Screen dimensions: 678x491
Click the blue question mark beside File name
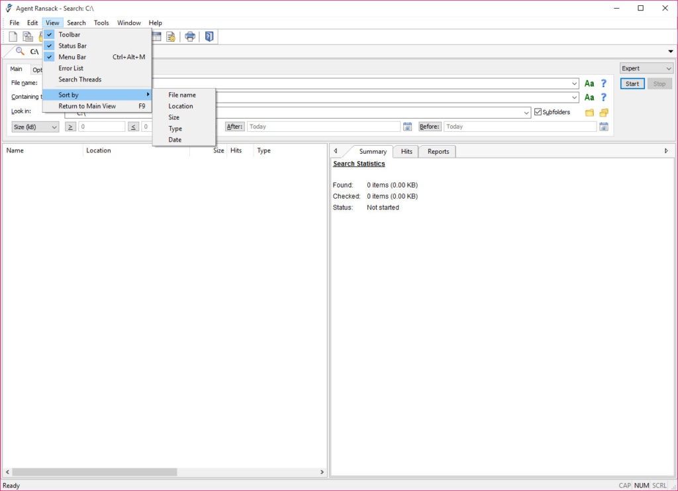[604, 83]
